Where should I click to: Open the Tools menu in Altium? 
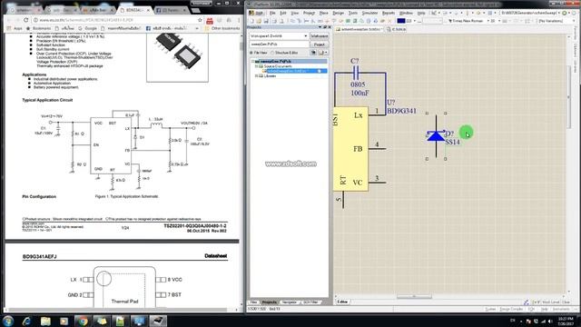[x=353, y=13]
